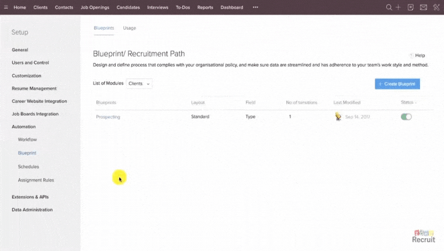Image resolution: width=444 pixels, height=251 pixels.
Task: Click the plus quick-create icon
Action: click(x=398, y=8)
